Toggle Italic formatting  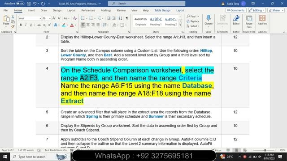coord(26,25)
